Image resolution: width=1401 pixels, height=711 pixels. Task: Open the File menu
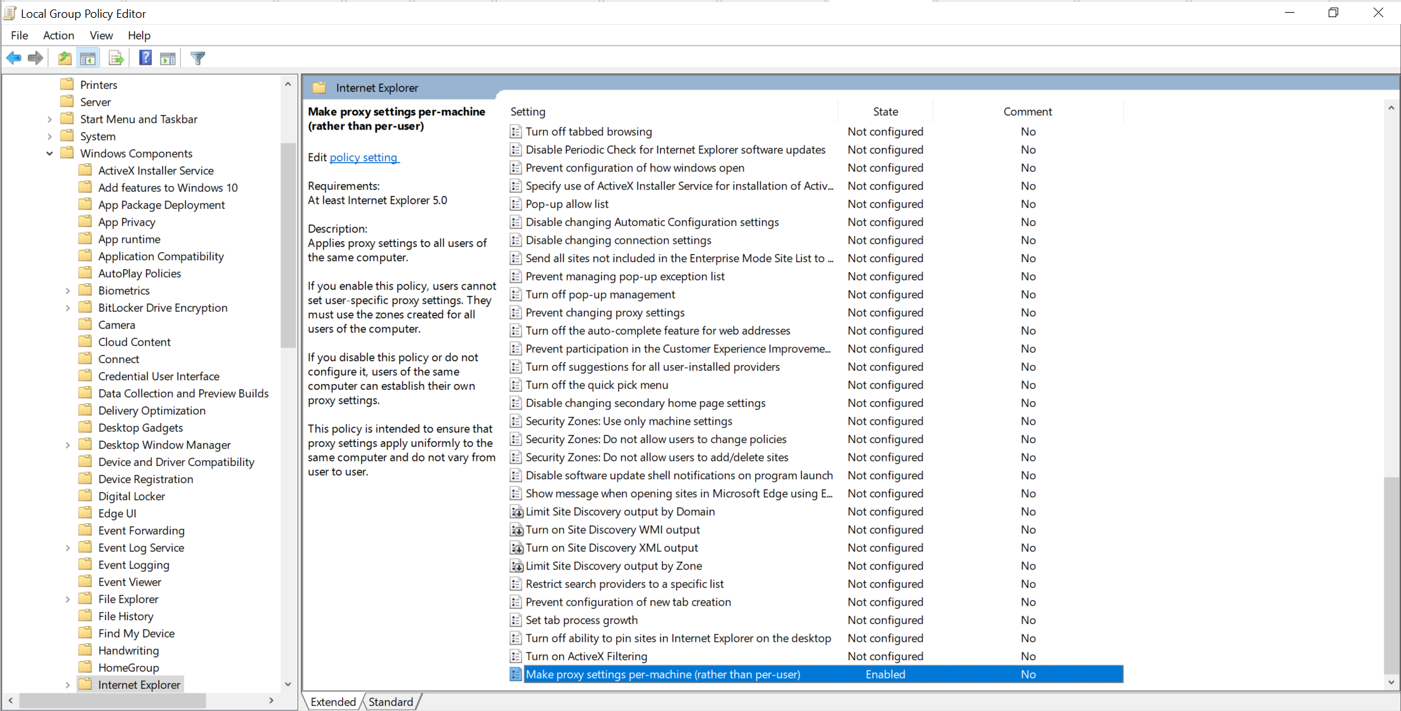tap(19, 35)
